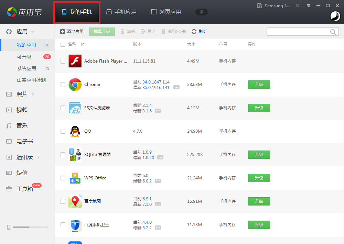Click the 百度手机卫士 shield icon
The image size is (344, 244).
tap(75, 224)
